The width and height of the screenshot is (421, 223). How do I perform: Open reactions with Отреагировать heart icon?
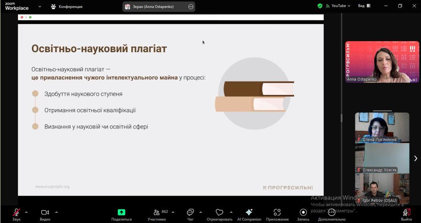pos(219,212)
